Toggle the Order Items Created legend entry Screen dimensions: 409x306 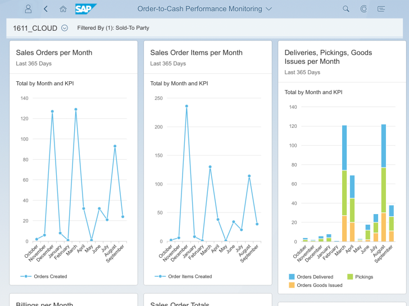pos(183,276)
